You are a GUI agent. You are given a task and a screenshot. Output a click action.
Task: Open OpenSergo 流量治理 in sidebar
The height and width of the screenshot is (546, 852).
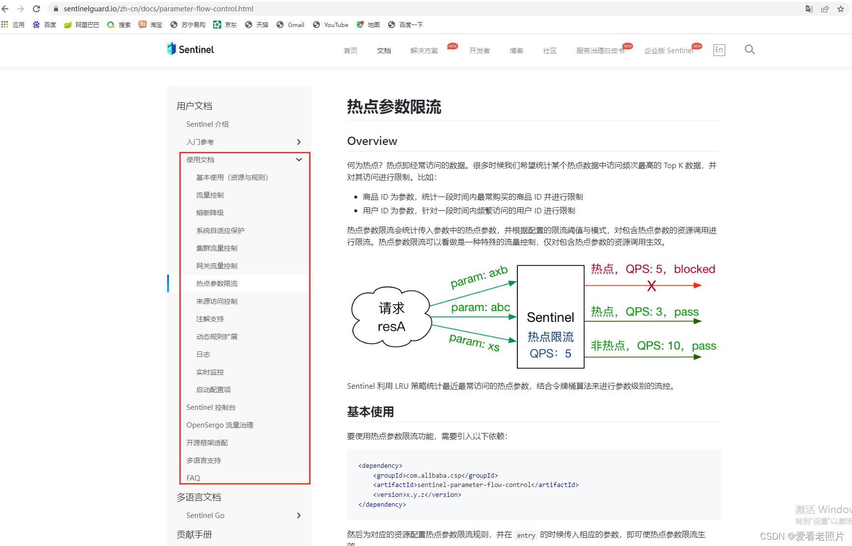coord(220,425)
